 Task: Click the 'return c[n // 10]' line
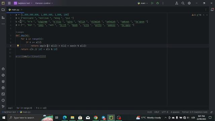point(39,49)
